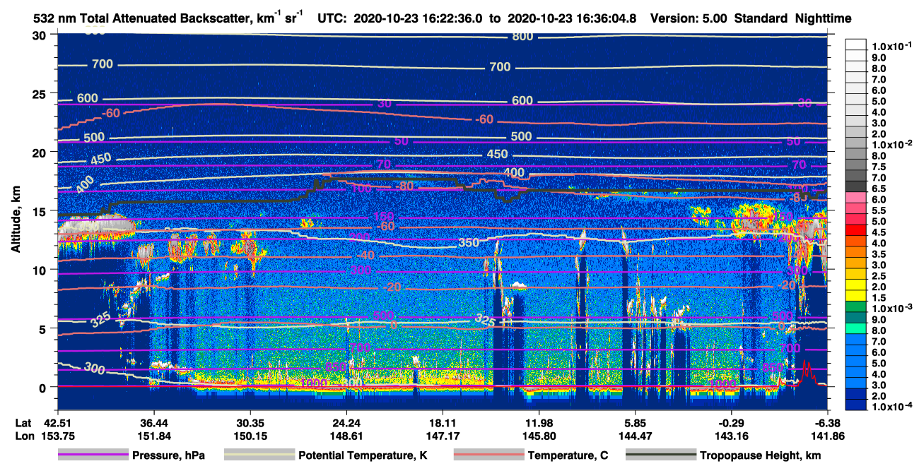Click color bar label '3.5'
Viewport: 919px width, 471px height.
(879, 254)
